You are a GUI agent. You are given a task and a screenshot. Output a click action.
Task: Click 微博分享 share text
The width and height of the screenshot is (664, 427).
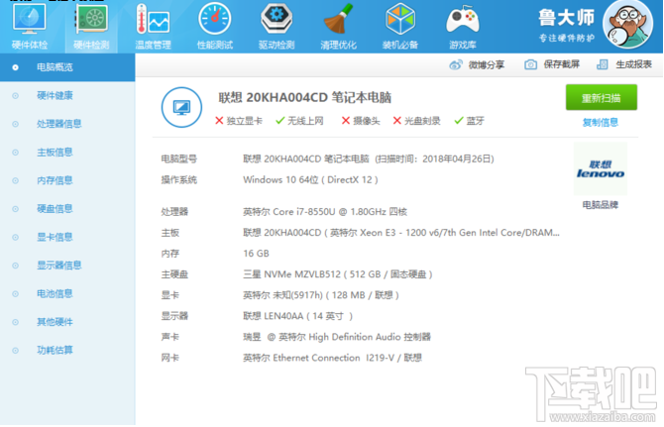[487, 64]
